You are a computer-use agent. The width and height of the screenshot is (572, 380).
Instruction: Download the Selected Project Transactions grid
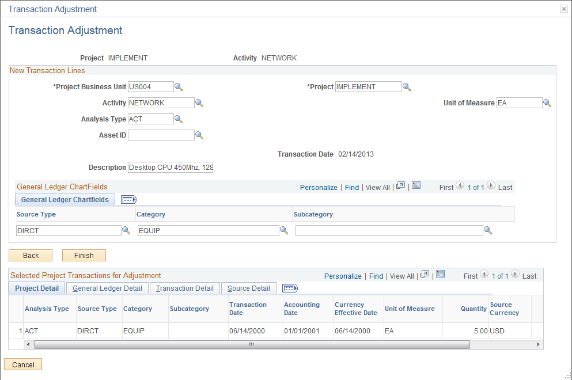point(441,275)
